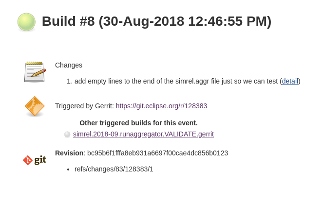The height and width of the screenshot is (203, 323).
Task: Click the build status ball icon
Action: (x=26, y=22)
